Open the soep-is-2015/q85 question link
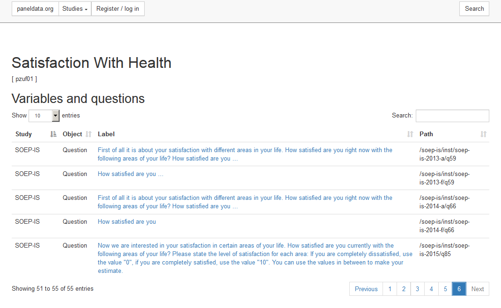Image resolution: width=501 pixels, height=308 pixels. point(255,258)
